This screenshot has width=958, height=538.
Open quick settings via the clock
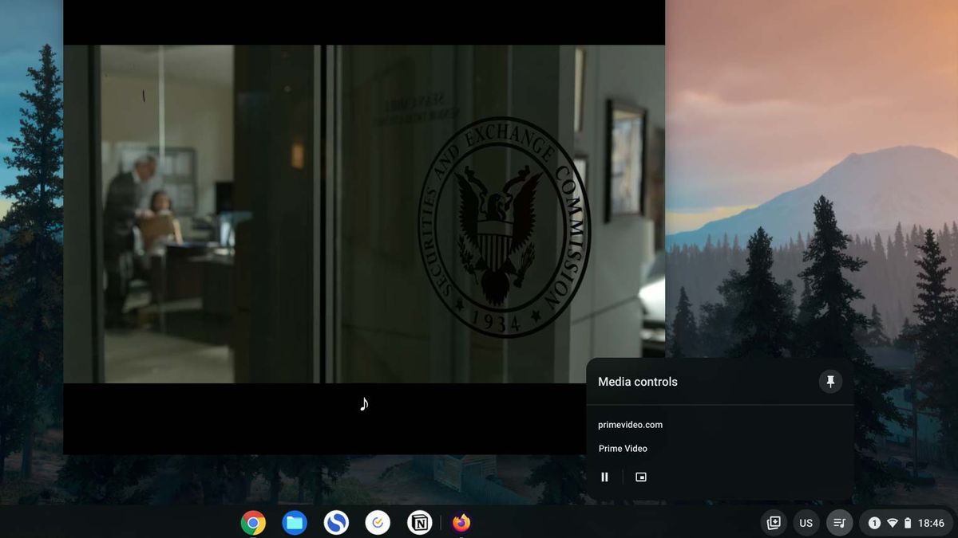click(x=930, y=522)
